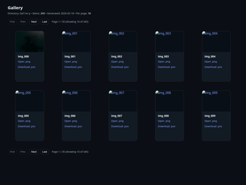The width and height of the screenshot is (246, 185).
Task: Click the broken image icon for img_004
Action: tap(204, 33)
